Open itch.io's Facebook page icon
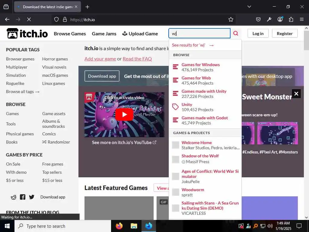Viewport: 309px width, 232px height. [23, 197]
